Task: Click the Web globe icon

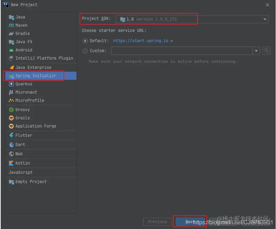Action: [x=11, y=154]
